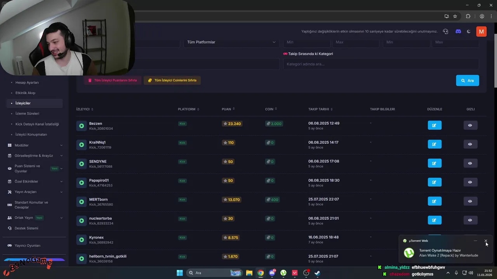Open Destek Sistemi in sidebar
The width and height of the screenshot is (497, 279).
(x=26, y=228)
